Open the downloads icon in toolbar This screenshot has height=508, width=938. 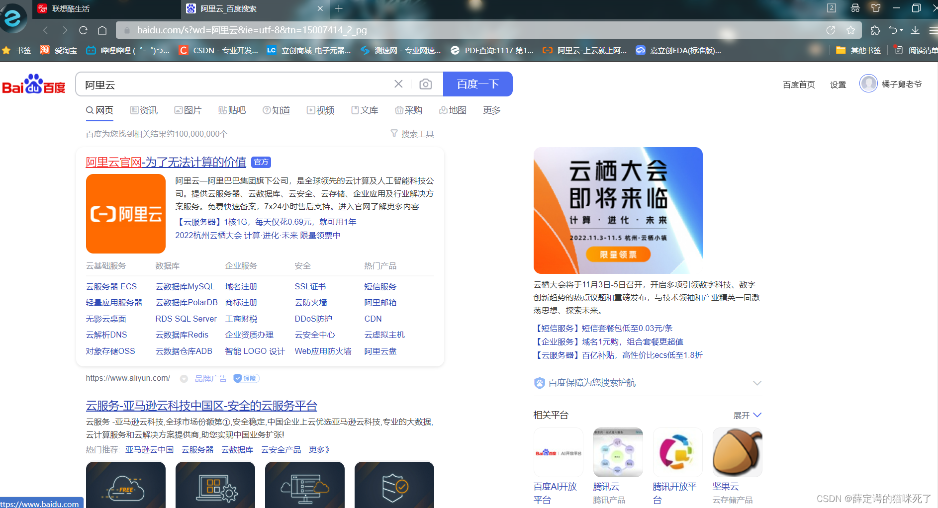(x=915, y=30)
